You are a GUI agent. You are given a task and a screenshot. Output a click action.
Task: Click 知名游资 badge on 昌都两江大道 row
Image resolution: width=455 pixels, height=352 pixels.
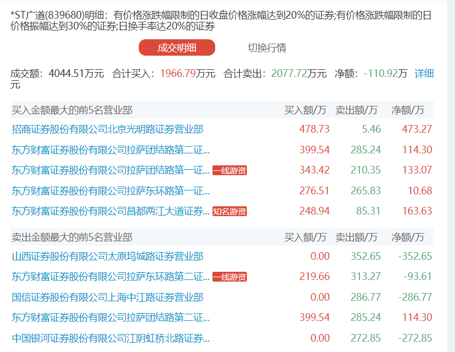[229, 211]
